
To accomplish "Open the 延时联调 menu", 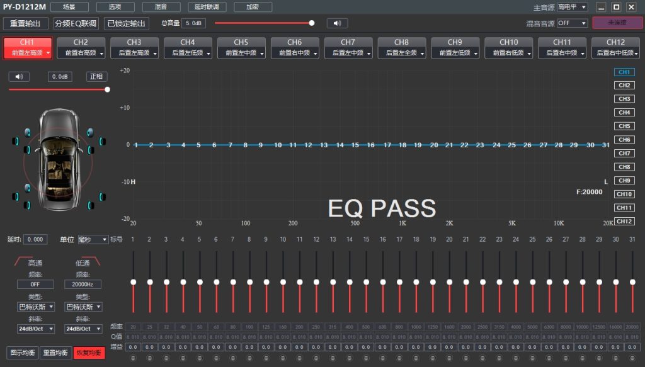I will 207,7.
